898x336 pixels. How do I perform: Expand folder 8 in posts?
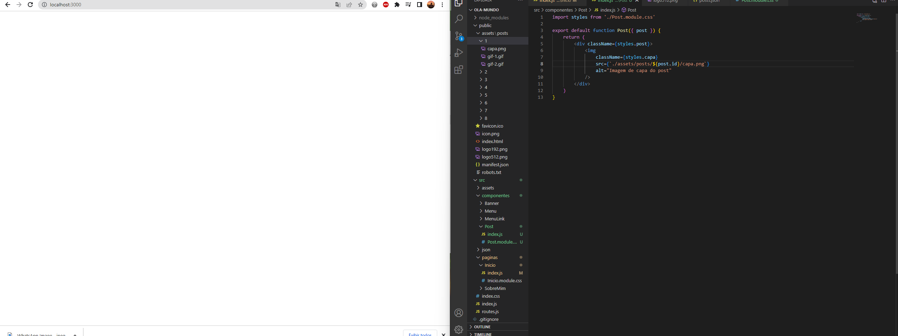[498, 118]
